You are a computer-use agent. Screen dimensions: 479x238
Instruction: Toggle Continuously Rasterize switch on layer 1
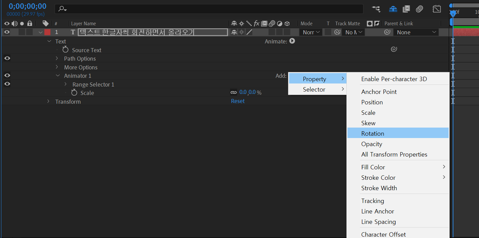point(242,32)
